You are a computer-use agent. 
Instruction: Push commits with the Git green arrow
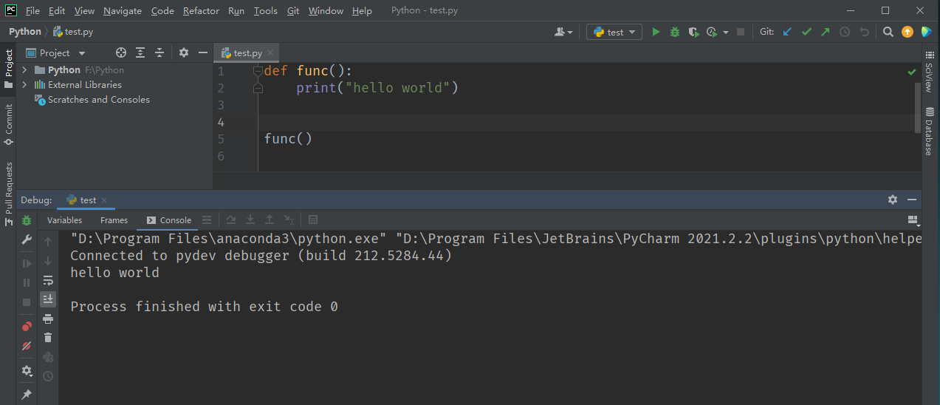826,32
